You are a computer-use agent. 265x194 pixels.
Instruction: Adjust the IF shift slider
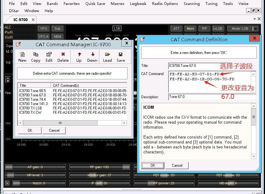click(x=100, y=183)
